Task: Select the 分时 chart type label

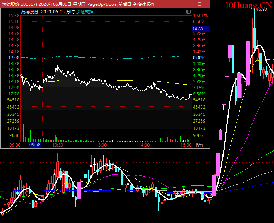Action: pyautogui.click(x=70, y=11)
